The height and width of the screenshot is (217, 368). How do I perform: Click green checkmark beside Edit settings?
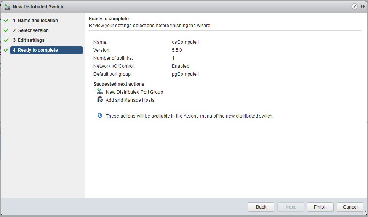6,40
